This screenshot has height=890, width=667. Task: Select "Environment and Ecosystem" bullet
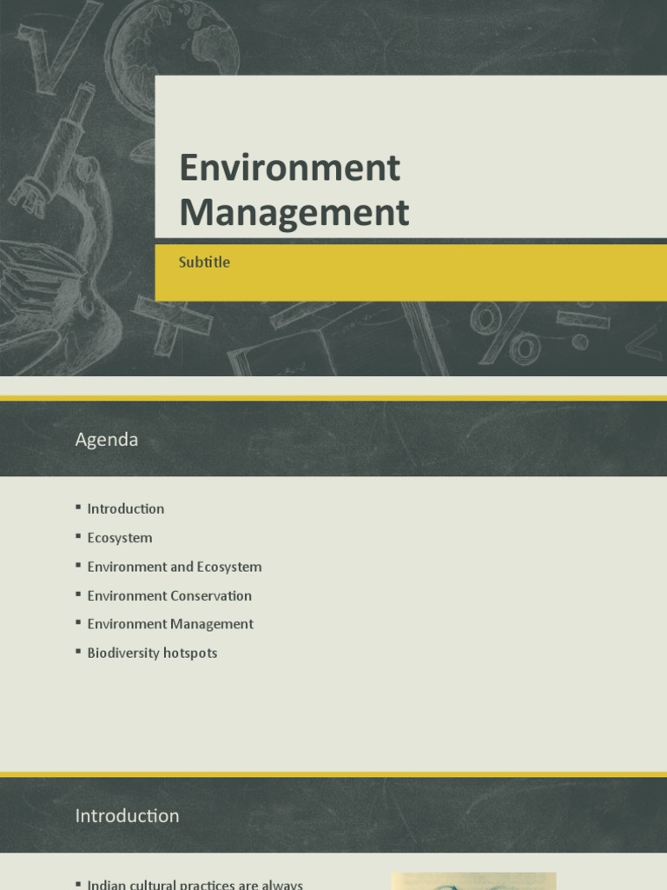pos(174,567)
